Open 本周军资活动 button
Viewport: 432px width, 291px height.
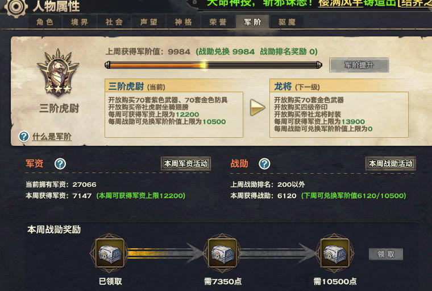(x=186, y=163)
